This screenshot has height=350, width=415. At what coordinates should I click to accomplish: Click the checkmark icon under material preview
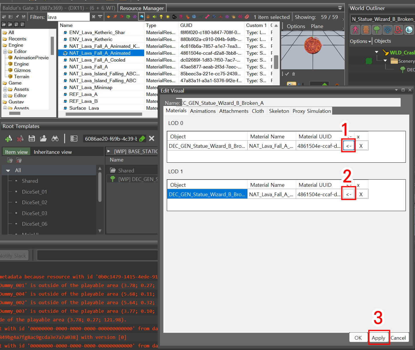287,74
